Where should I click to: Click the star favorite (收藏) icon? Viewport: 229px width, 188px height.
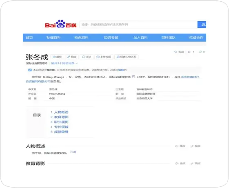[176, 52]
